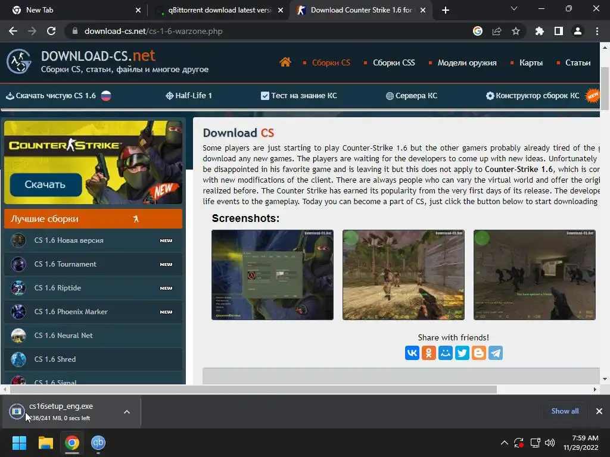Open qBittorrent from taskbar

98,443
